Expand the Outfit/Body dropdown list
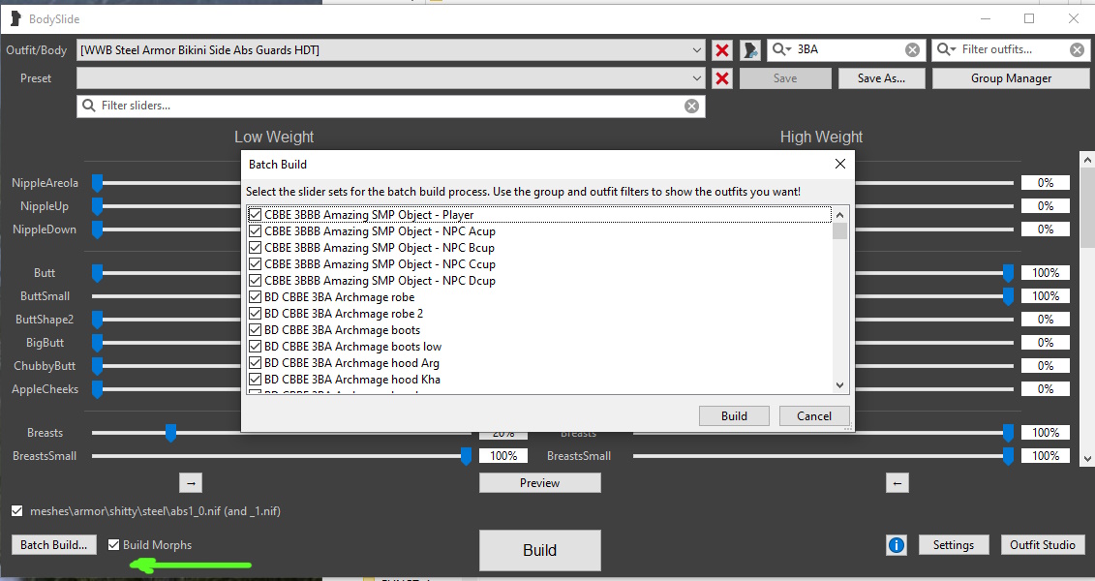The width and height of the screenshot is (1095, 581). pyautogui.click(x=698, y=50)
